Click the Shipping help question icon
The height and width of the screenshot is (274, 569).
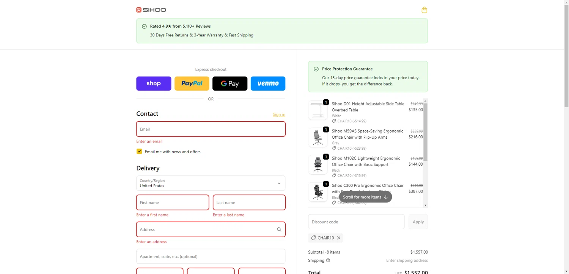328,260
